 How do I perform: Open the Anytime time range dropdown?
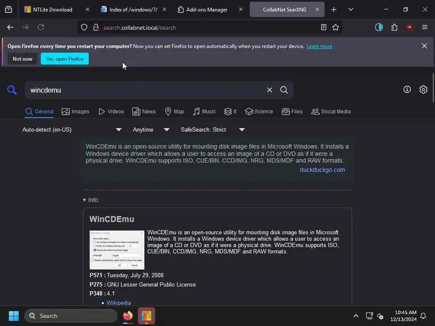(x=151, y=129)
